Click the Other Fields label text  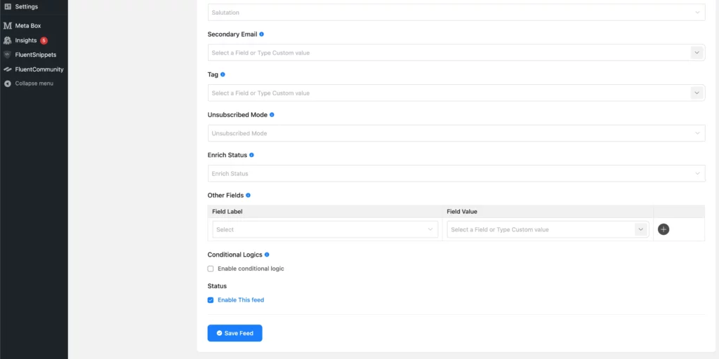point(225,195)
